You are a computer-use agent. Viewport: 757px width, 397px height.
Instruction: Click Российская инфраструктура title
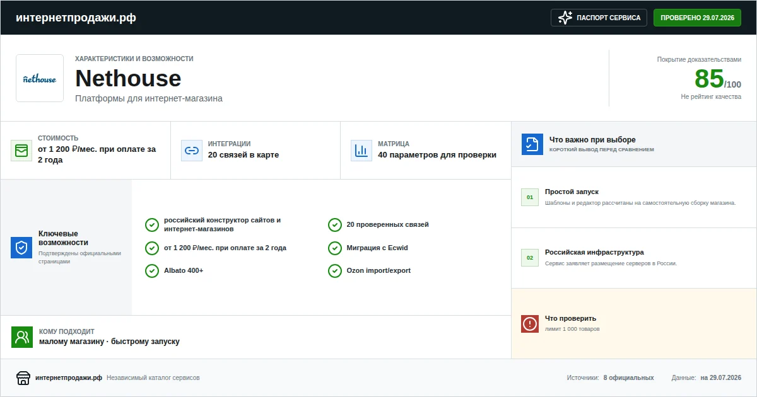coord(594,252)
